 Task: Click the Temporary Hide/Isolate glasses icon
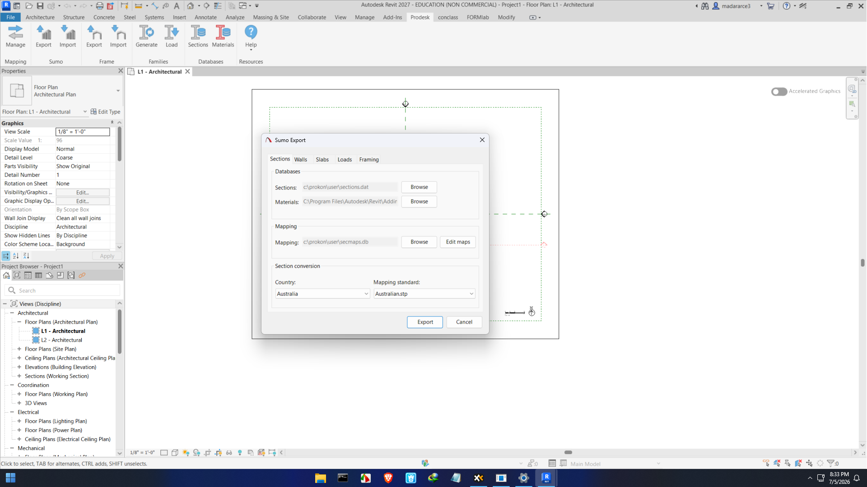click(229, 452)
